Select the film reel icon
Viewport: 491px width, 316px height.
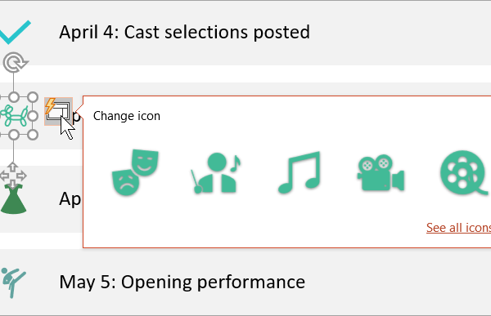click(x=465, y=172)
